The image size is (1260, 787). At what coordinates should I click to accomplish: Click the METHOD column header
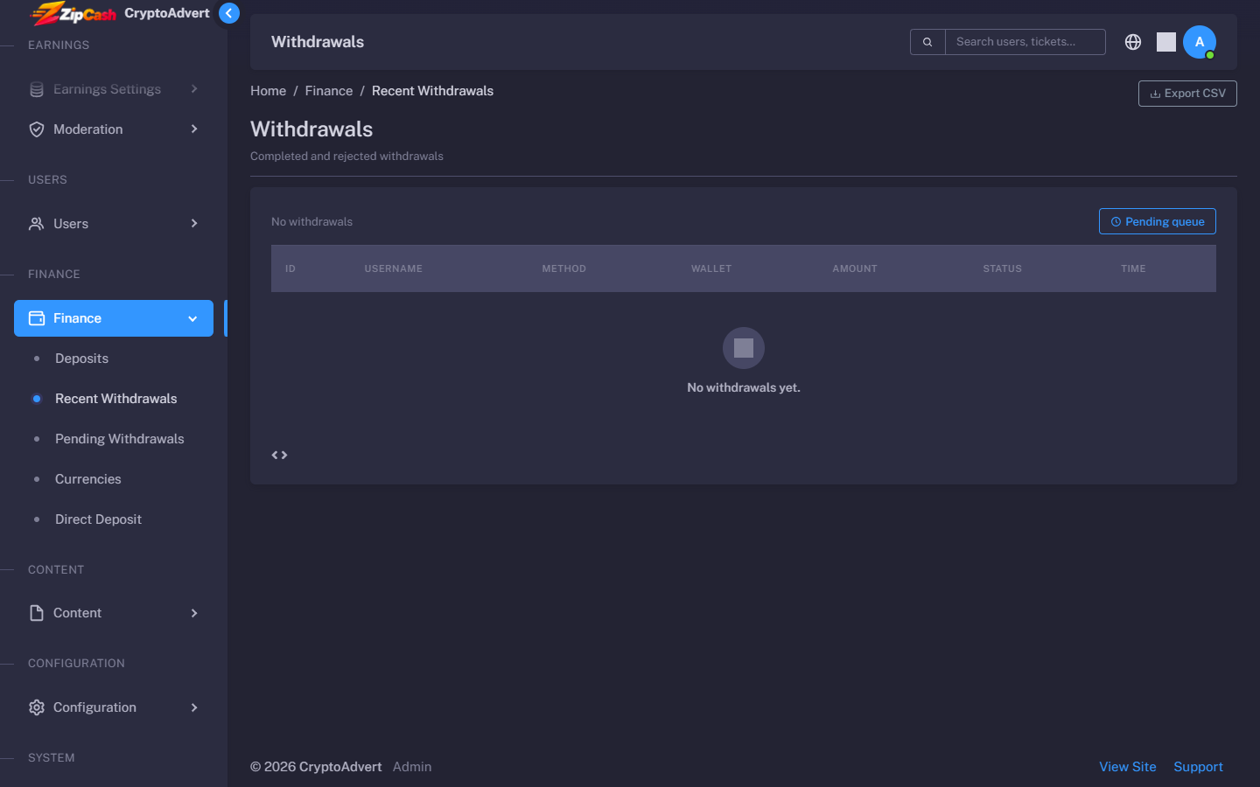(563, 268)
